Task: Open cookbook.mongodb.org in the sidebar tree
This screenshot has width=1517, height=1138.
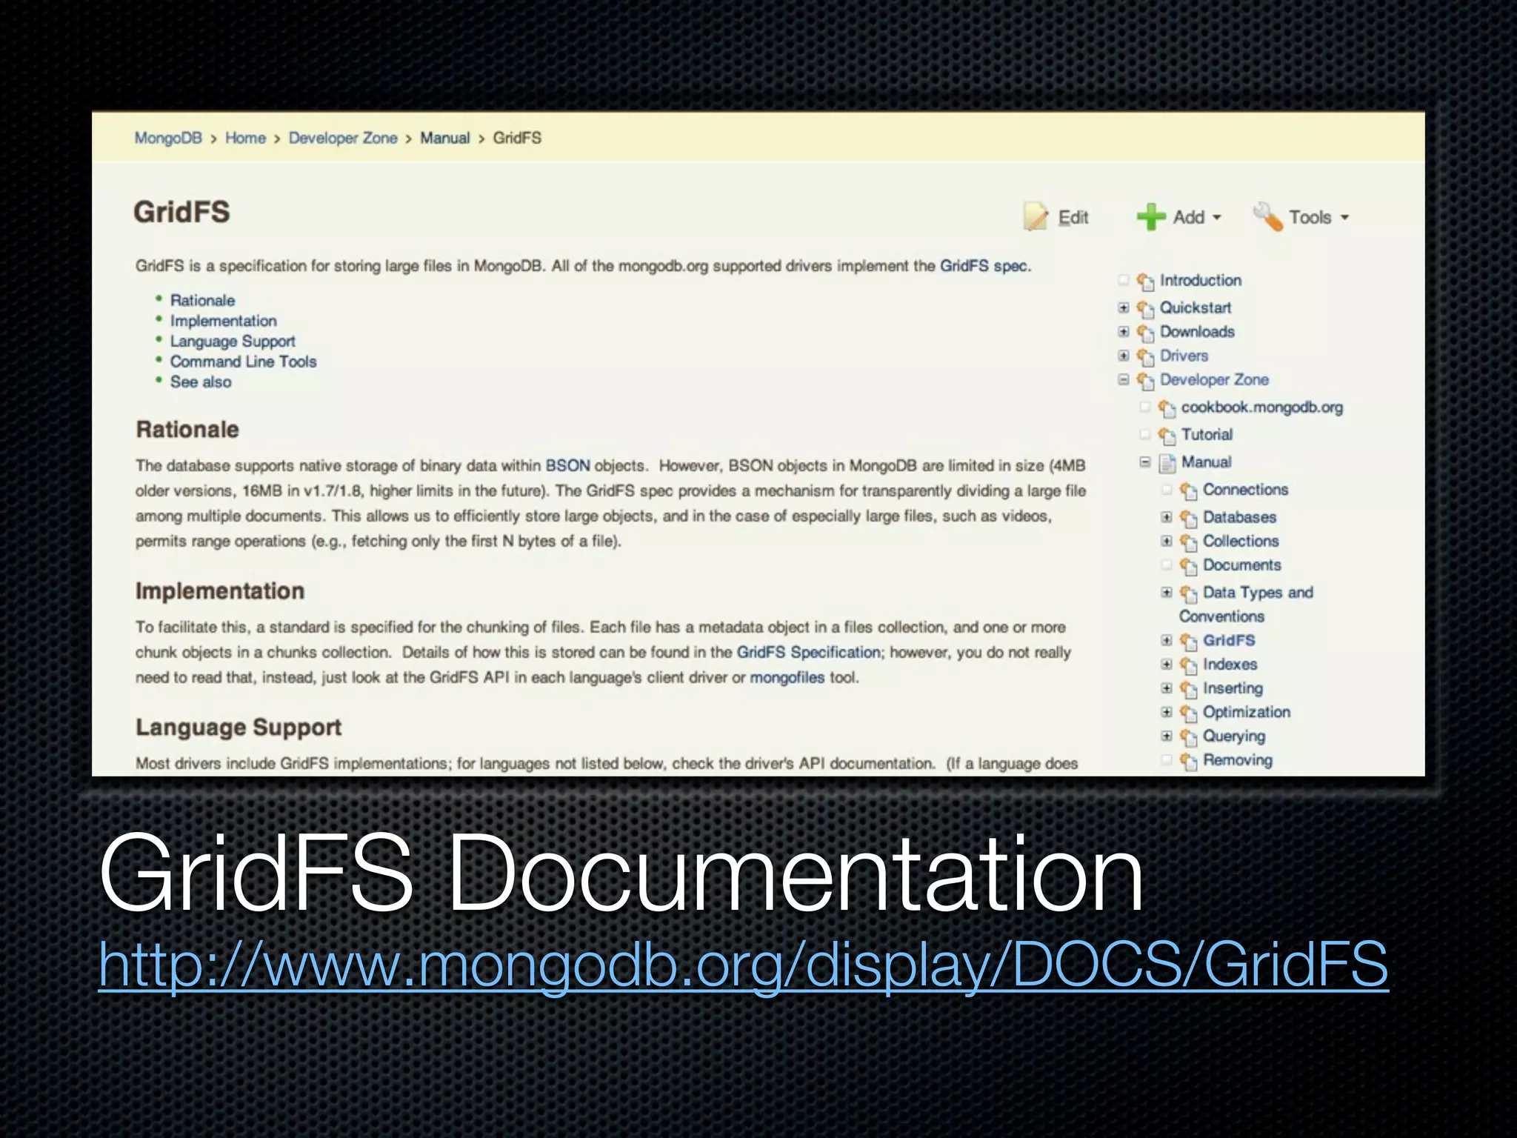Action: (x=1261, y=407)
